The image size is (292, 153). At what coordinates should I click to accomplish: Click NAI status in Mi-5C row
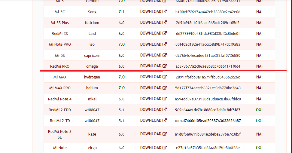pyautogui.click(x=259, y=12)
